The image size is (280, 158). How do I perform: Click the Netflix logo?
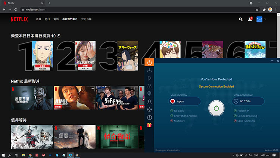[19, 19]
